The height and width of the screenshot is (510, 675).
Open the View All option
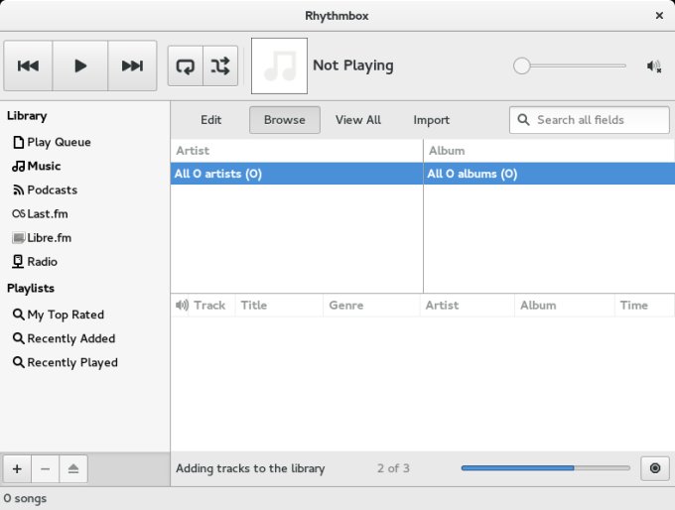(x=357, y=120)
